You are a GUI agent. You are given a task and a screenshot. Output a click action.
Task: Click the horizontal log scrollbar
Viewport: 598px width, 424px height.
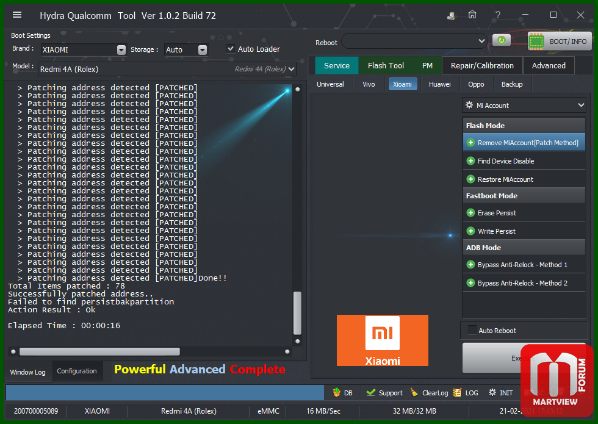(x=99, y=351)
